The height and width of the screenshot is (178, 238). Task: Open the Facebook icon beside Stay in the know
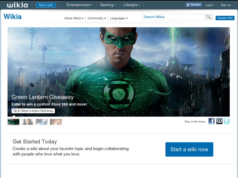click(x=211, y=121)
